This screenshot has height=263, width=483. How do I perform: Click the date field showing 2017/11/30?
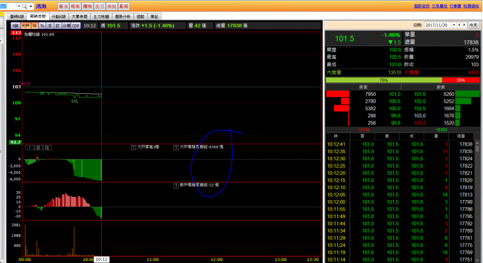[437, 25]
